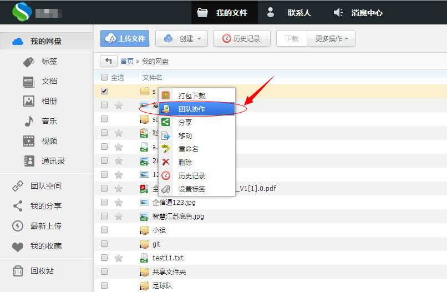This screenshot has height=292, width=447.
Task: Check the checkbox for the git folder
Action: (104, 244)
